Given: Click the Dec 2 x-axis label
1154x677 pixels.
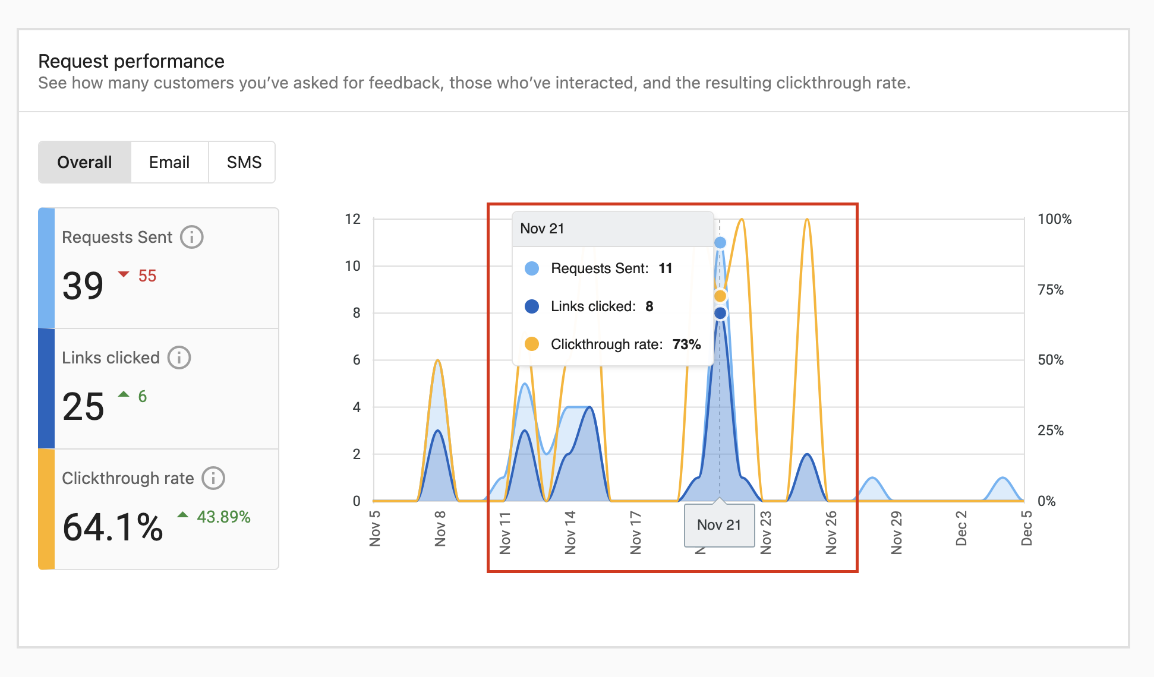Looking at the screenshot, I should coord(961,527).
